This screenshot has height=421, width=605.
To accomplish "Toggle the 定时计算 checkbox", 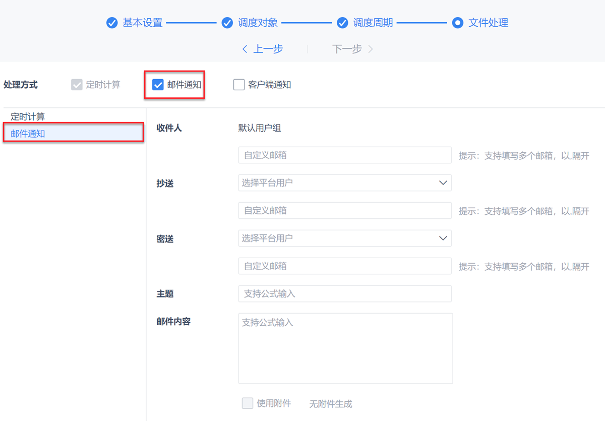I will pyautogui.click(x=77, y=85).
